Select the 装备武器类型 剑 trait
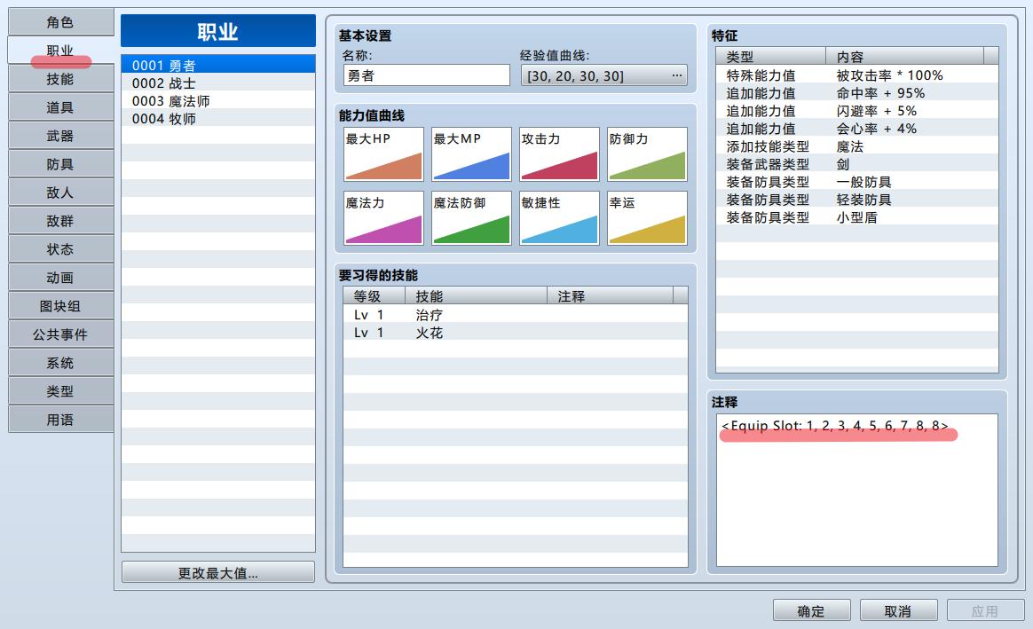 pyautogui.click(x=857, y=165)
